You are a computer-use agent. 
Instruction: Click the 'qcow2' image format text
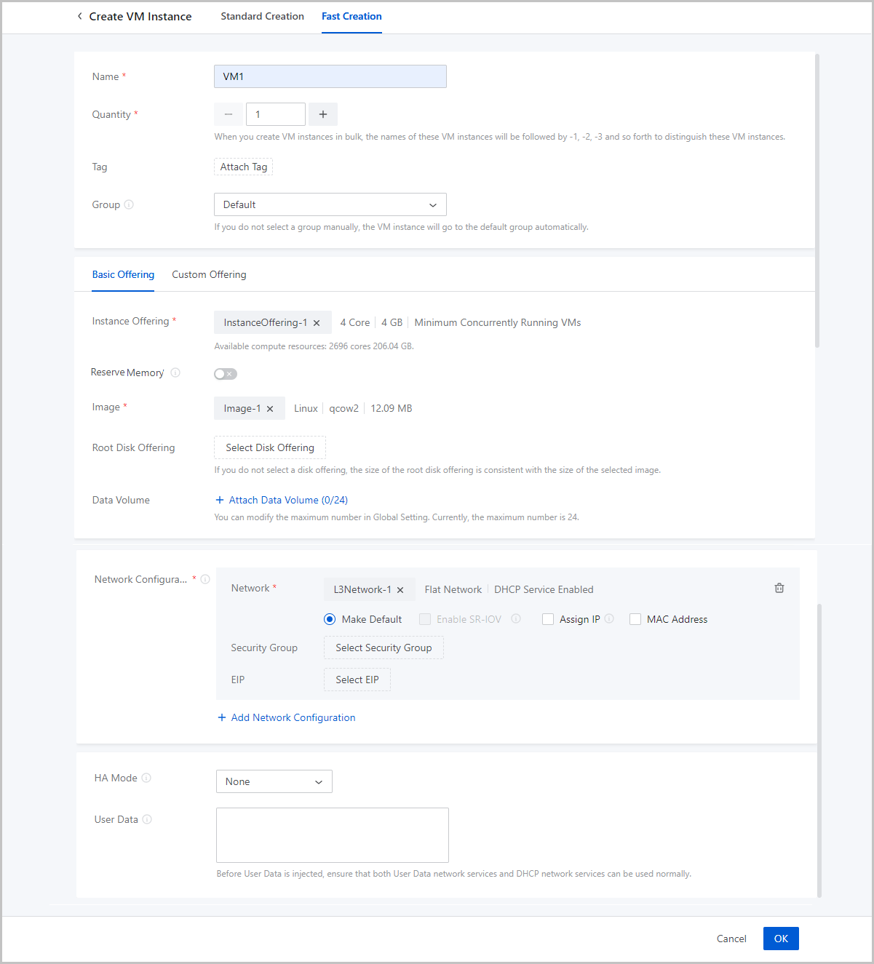pyautogui.click(x=343, y=408)
